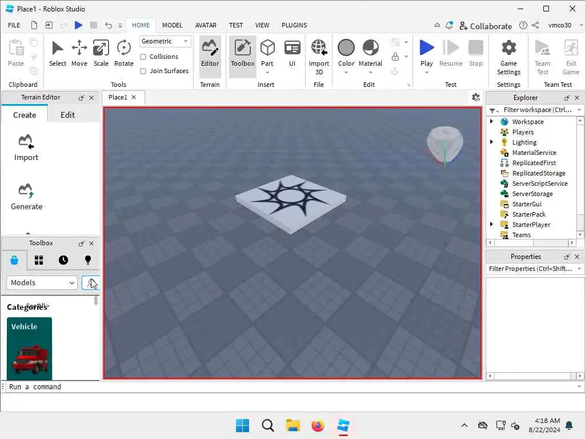Click the quick-access Play arrow in title toolbar

pos(78,25)
